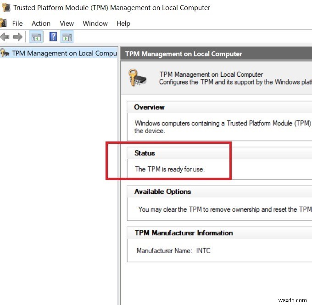Open the Action menu

(x=41, y=23)
